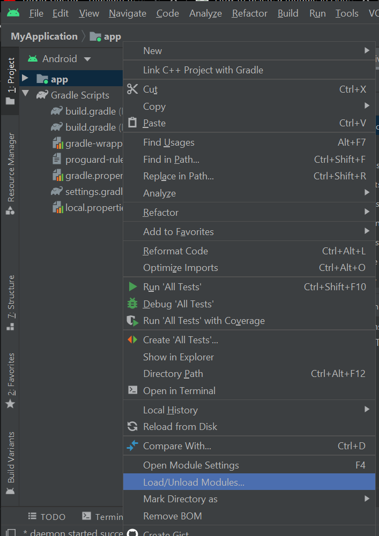The image size is (379, 536).
Task: Open the TODO tool window tab
Action: point(47,517)
